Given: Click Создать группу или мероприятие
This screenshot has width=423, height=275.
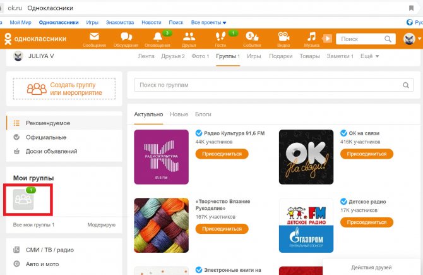Looking at the screenshot, I should pos(64,89).
